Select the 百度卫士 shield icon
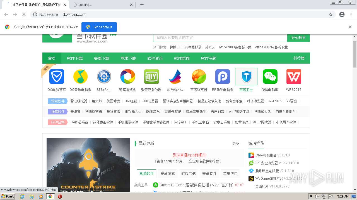Image resolution: width=357 pixels, height=200 pixels. point(246,77)
